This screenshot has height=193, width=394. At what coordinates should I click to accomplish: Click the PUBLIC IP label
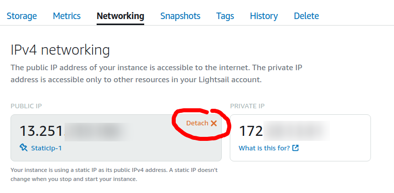[26, 106]
